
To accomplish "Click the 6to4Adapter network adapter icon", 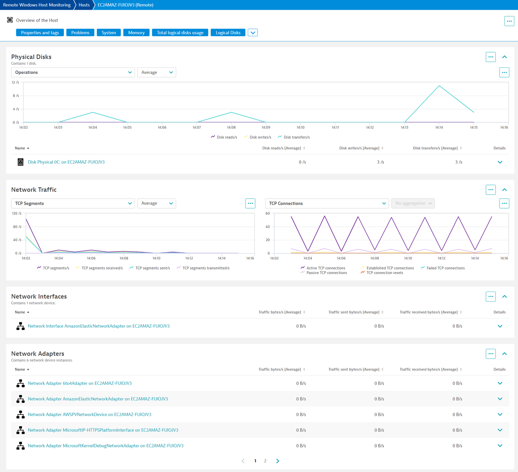I will pyautogui.click(x=20, y=383).
